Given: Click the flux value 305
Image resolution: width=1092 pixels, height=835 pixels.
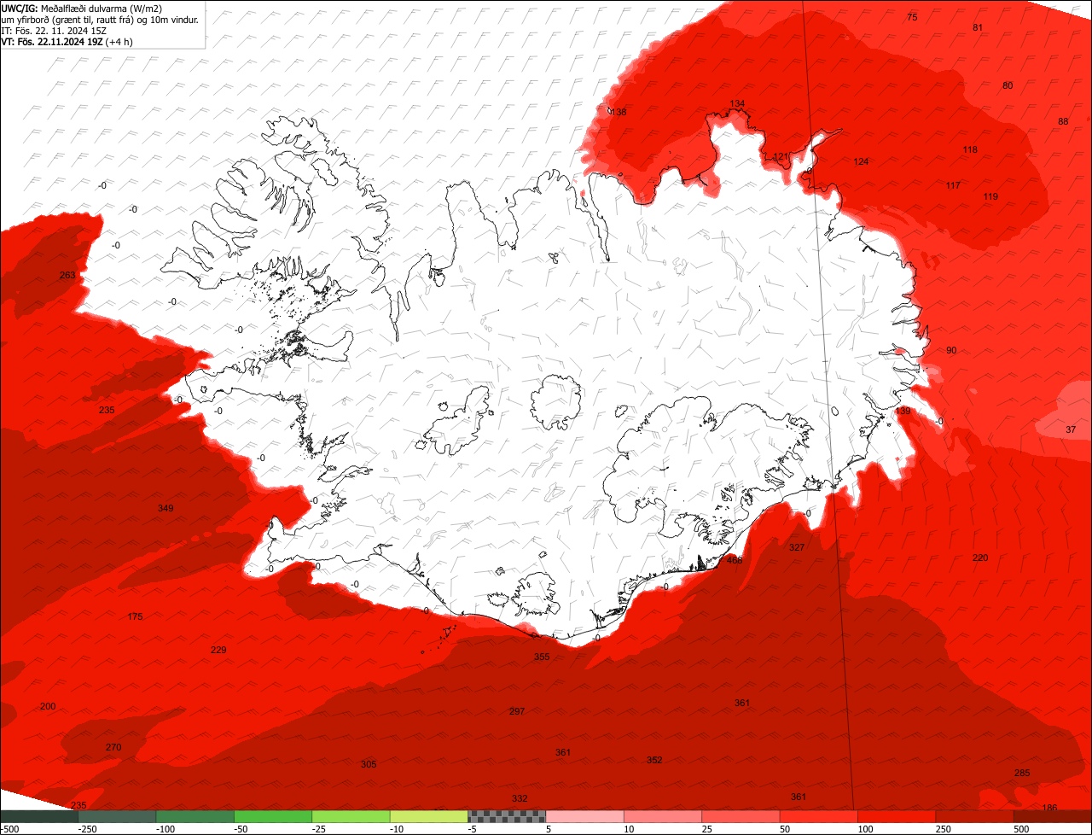Looking at the screenshot, I should coord(369,764).
